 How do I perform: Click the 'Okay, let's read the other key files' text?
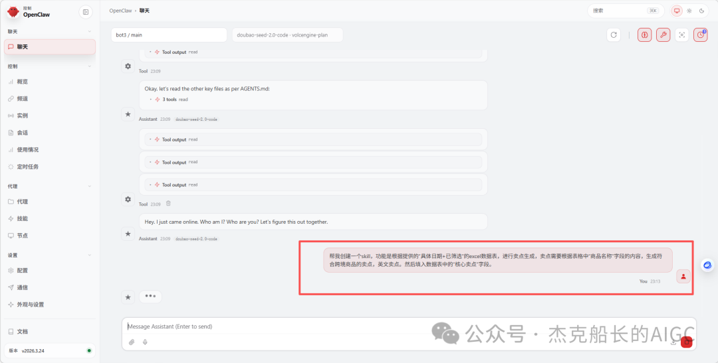pyautogui.click(x=207, y=89)
